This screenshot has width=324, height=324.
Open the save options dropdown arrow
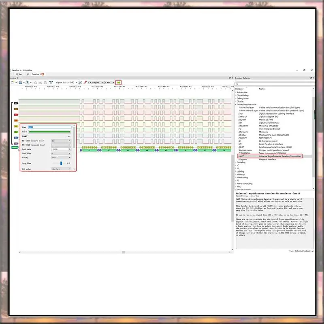point(31,83)
